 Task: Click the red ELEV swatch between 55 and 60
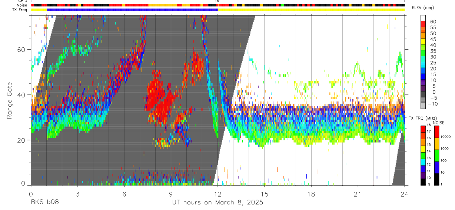423,24
